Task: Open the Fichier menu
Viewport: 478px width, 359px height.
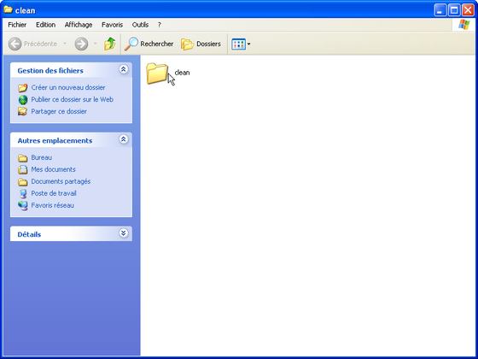Action: coord(17,25)
